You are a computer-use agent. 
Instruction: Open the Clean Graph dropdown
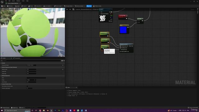tap(58, 6)
